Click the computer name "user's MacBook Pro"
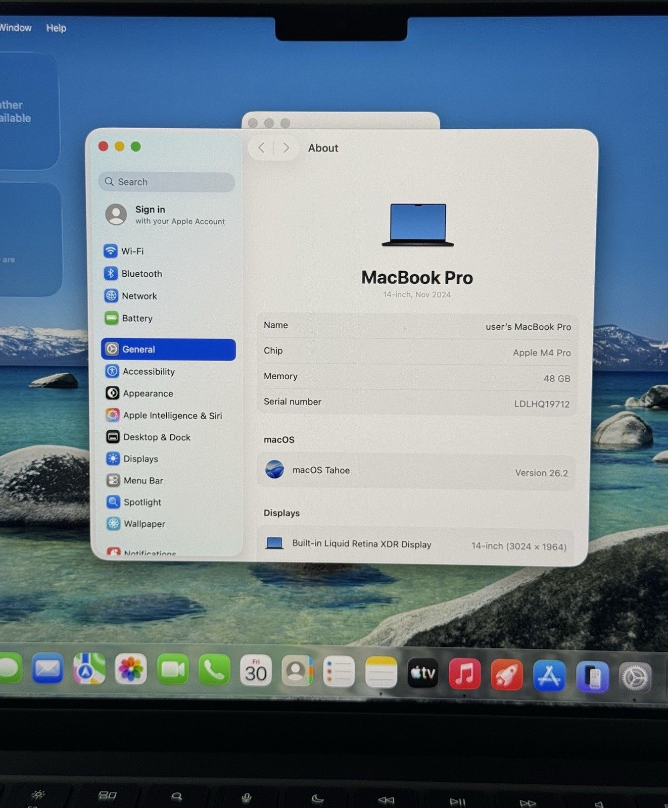668x808 pixels. click(x=528, y=327)
